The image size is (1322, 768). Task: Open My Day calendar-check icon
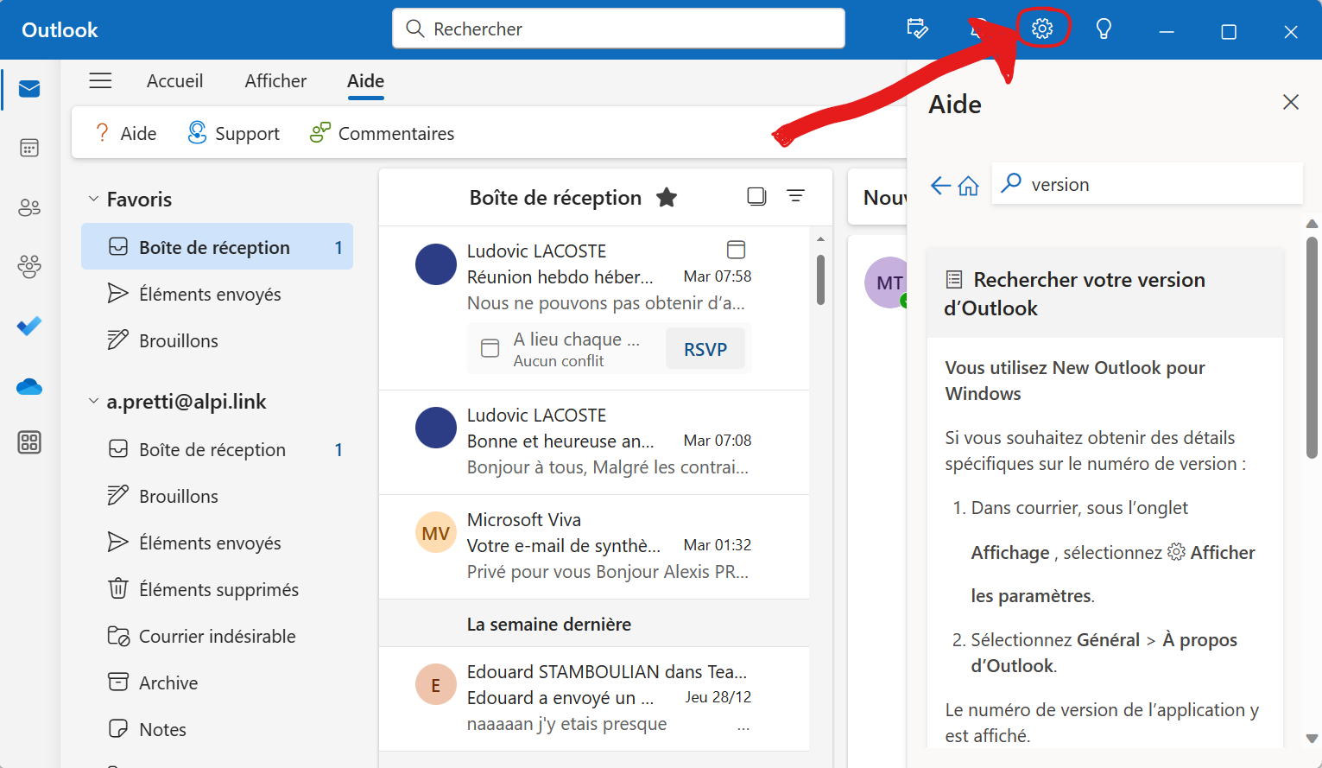tap(917, 29)
